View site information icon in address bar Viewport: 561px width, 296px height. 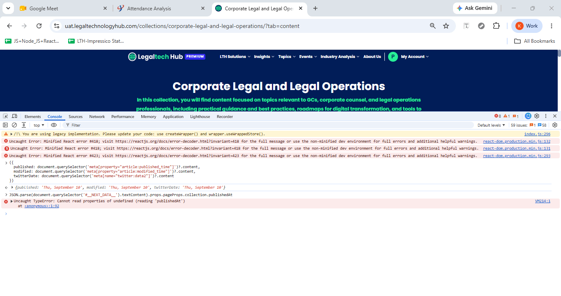57,26
